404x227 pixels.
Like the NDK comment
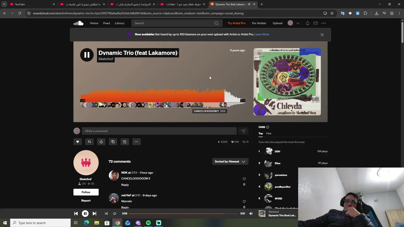click(x=244, y=179)
